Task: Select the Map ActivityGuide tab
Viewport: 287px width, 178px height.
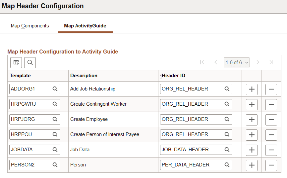Action: (85, 26)
